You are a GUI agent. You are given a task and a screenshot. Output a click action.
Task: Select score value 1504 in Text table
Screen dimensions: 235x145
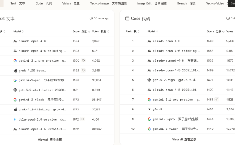pos(76,41)
